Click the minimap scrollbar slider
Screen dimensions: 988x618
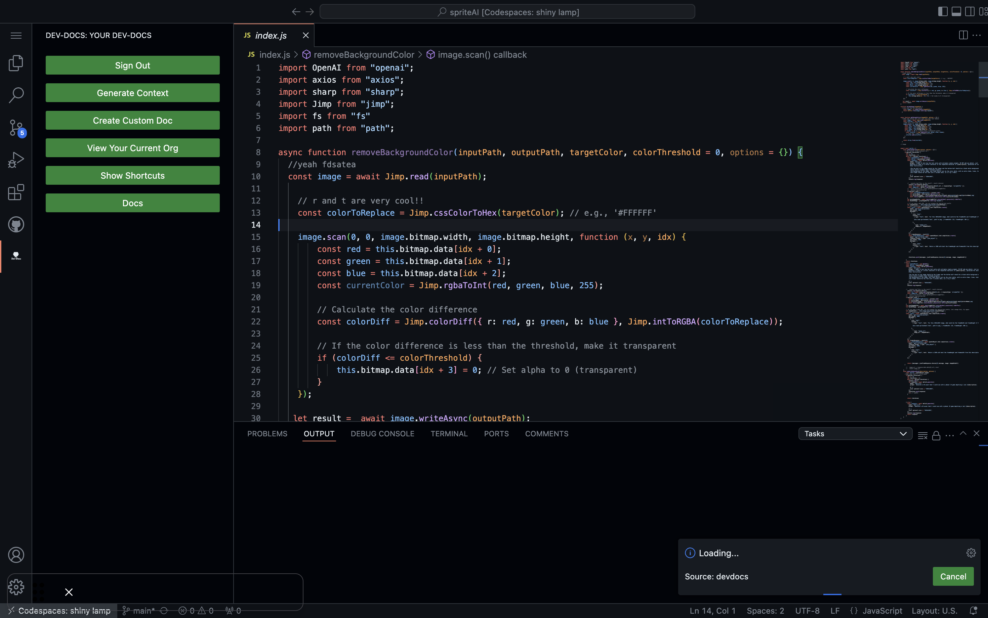point(983,80)
